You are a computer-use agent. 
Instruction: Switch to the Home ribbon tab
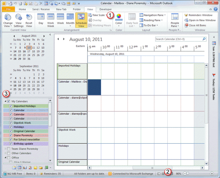click(22, 9)
